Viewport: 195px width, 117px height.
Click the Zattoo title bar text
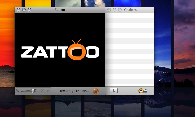click(x=60, y=10)
